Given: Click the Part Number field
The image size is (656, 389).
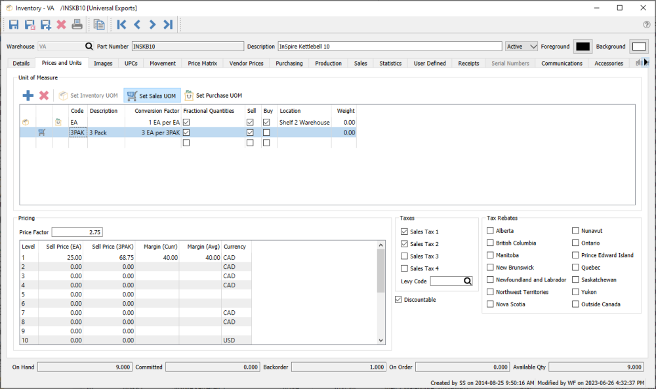Looking at the screenshot, I should (188, 47).
